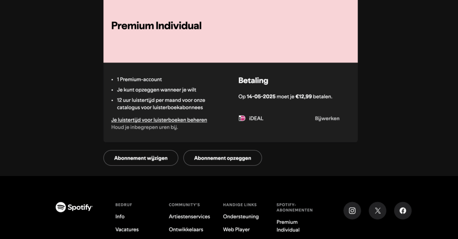Open Premium Individual footer plan link
The height and width of the screenshot is (239, 458).
pos(288,226)
